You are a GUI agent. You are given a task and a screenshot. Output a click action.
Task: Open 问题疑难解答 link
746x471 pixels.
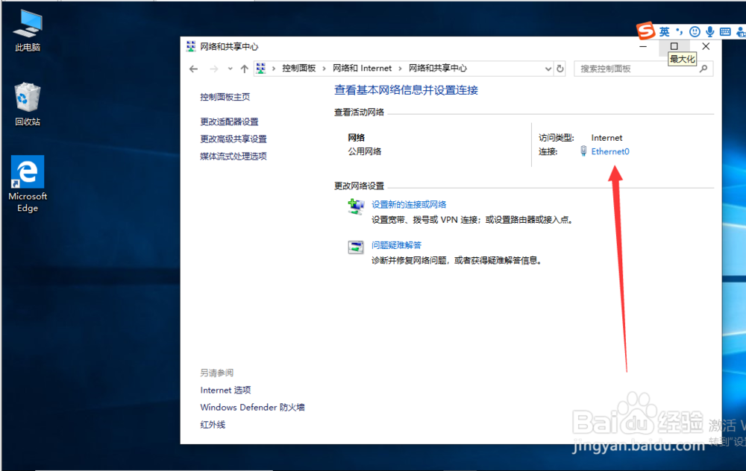(396, 245)
